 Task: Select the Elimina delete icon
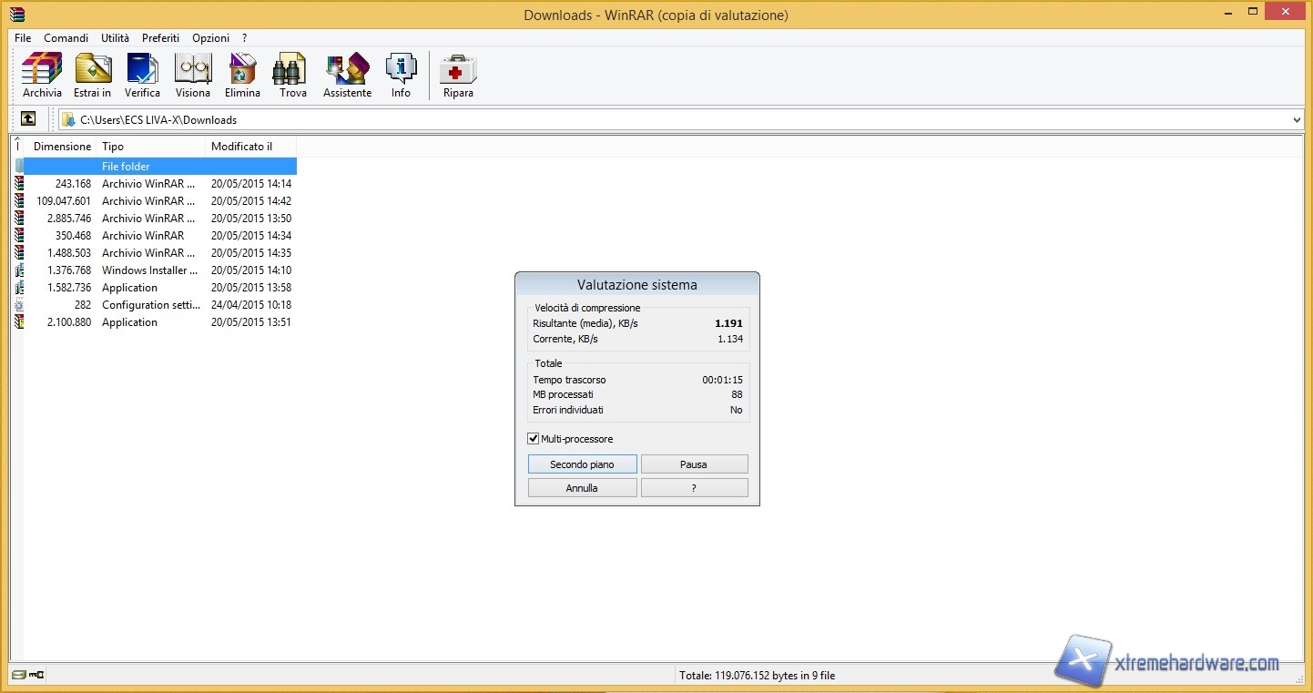241,75
